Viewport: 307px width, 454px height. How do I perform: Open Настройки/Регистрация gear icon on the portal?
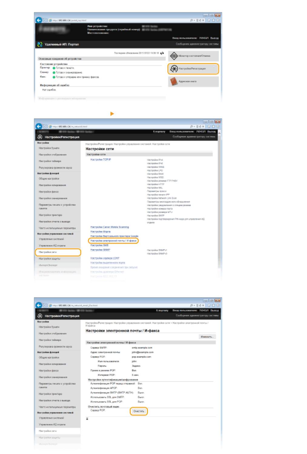point(174,69)
